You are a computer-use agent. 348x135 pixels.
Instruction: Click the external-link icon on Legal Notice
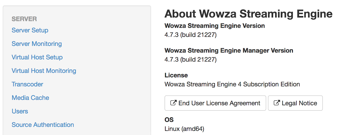pos(277,103)
